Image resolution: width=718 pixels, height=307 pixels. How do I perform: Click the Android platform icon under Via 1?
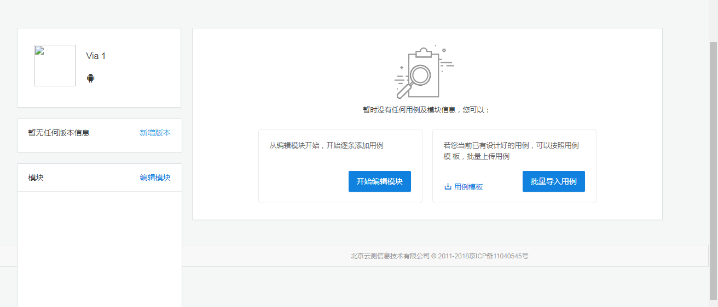coord(90,78)
